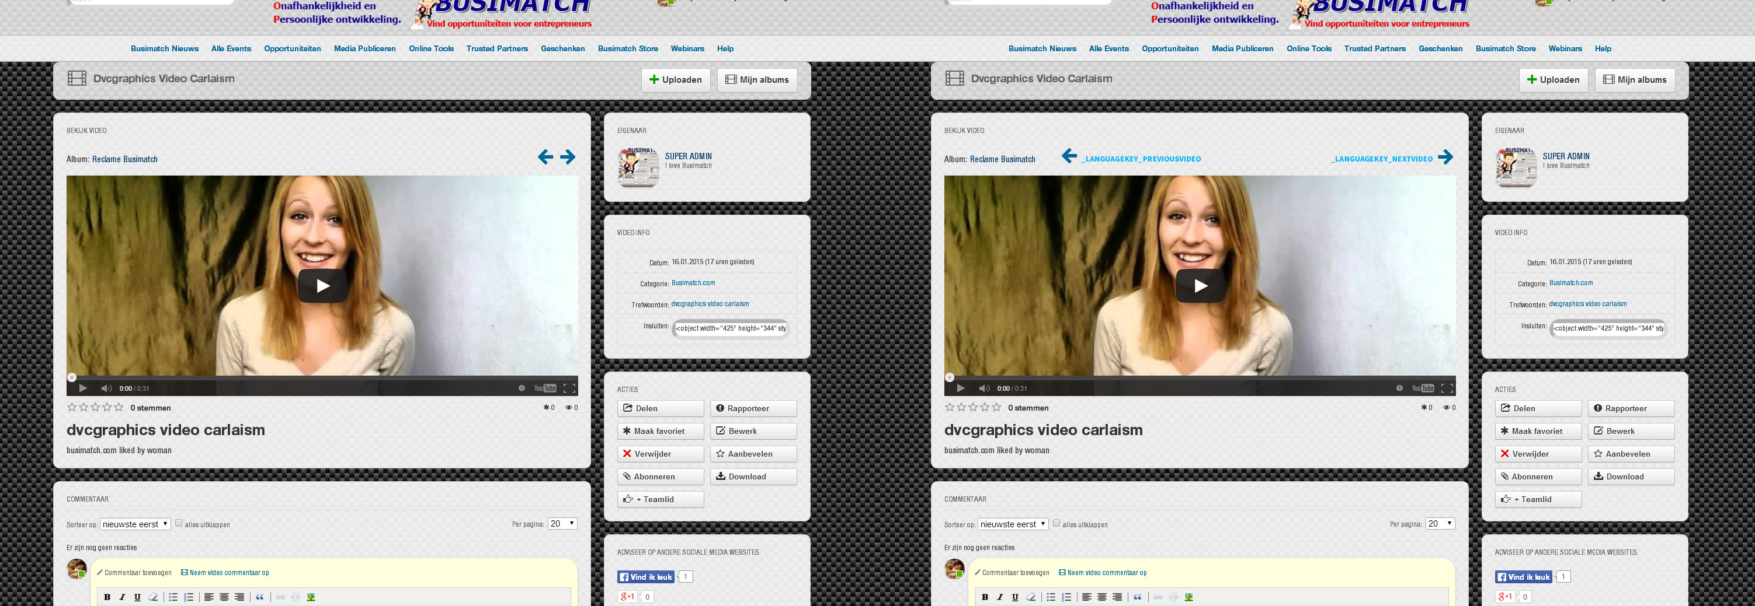Open 'Sorteer op' dropdown on left page
This screenshot has height=606, width=1755.
pos(135,524)
